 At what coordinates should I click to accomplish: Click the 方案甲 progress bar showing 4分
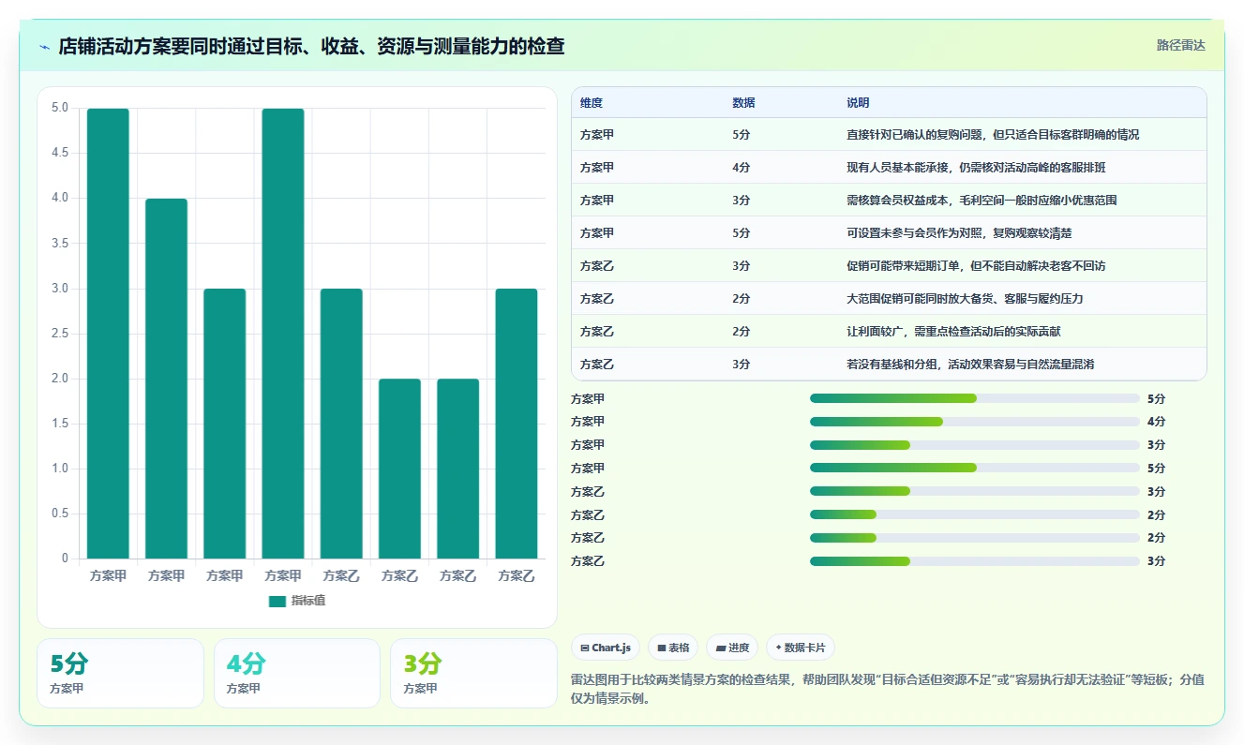coord(974,422)
